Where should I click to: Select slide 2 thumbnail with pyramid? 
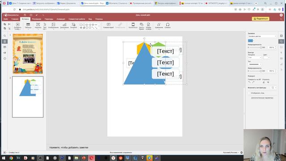[28, 97]
